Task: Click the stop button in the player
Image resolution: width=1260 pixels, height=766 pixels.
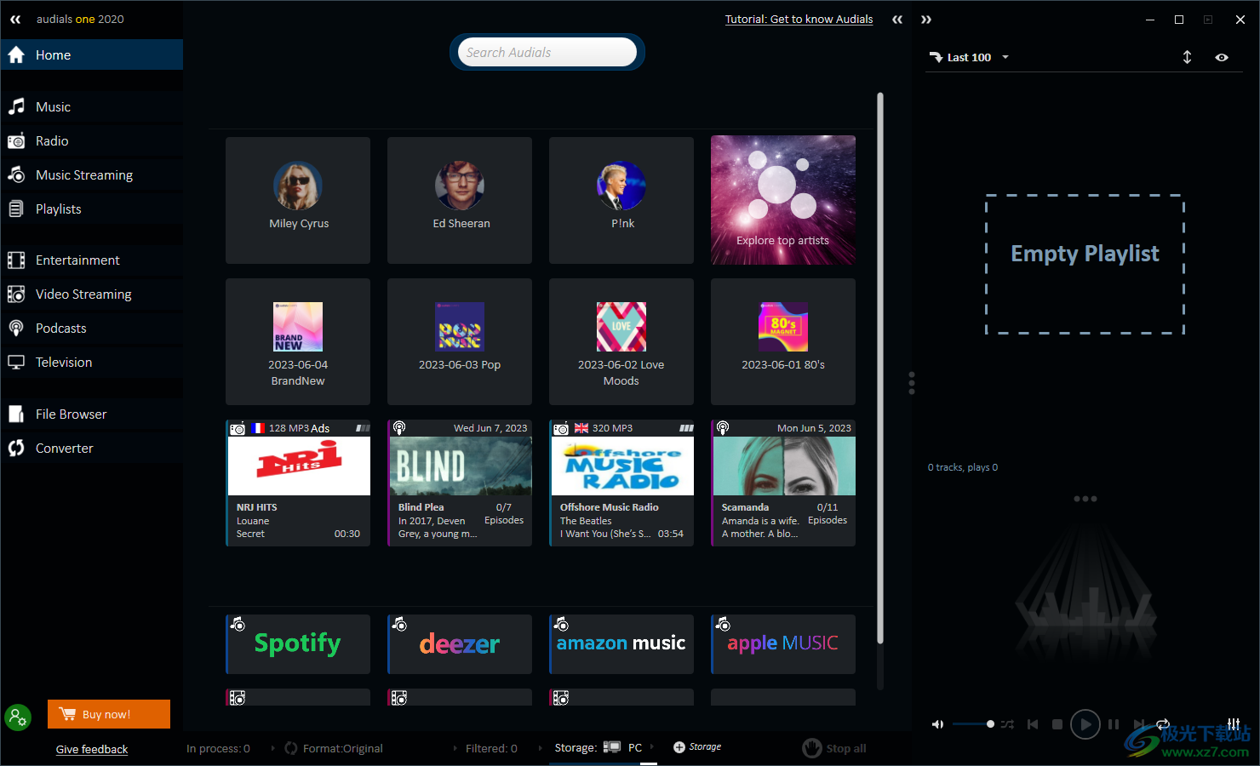Action: [x=1057, y=724]
